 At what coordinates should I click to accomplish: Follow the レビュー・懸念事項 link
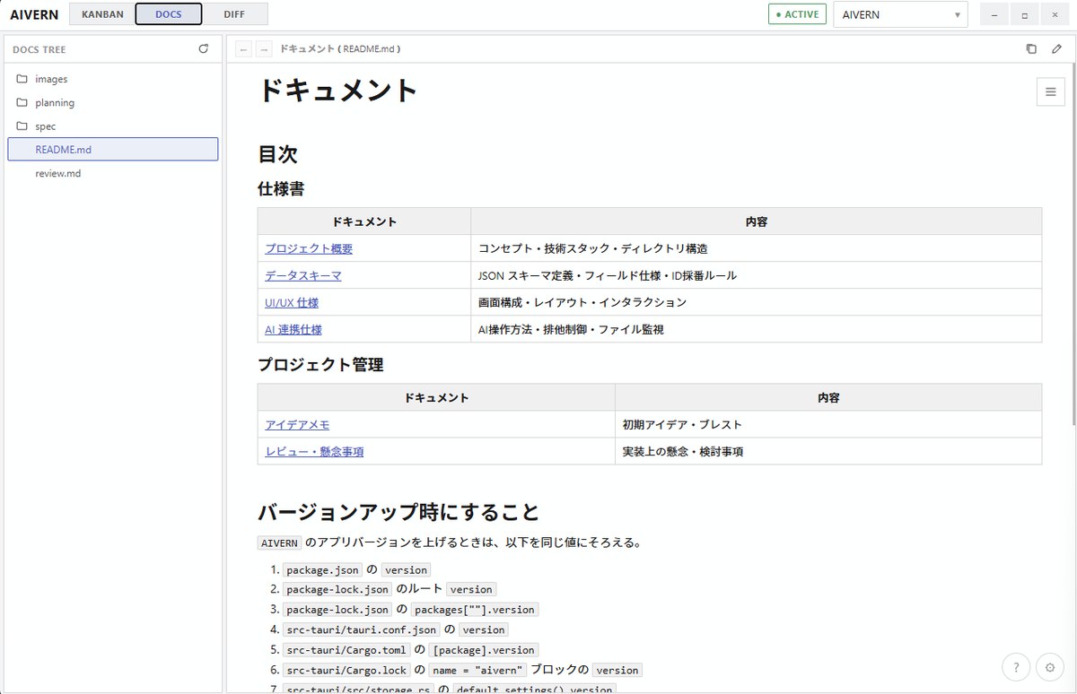pyautogui.click(x=314, y=451)
